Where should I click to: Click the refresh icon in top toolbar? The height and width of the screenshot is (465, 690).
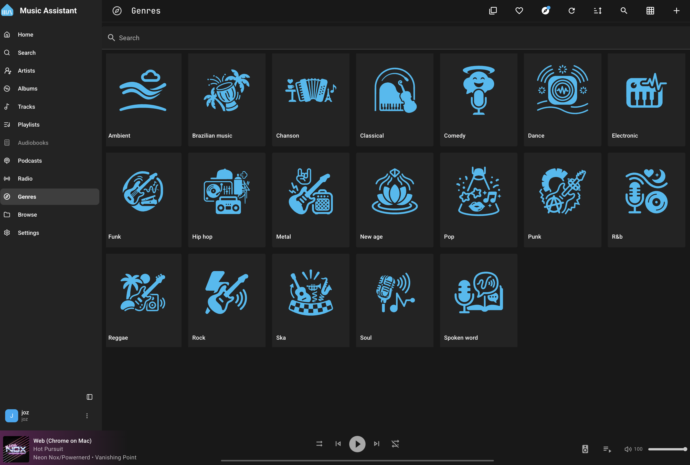click(572, 11)
